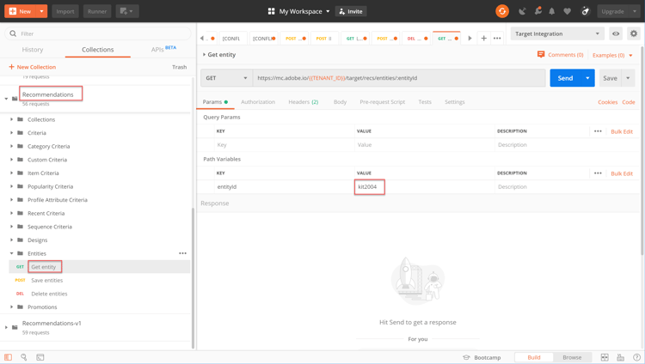Open the Headers (2) tab
Screen dimensions: 645x364
tap(304, 102)
